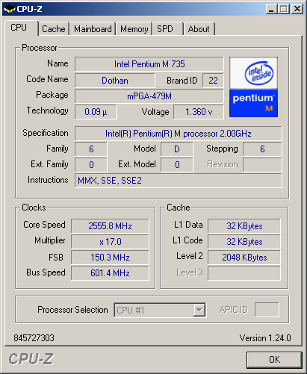Go to the SPD tab
This screenshot has width=307, height=374.
(167, 29)
